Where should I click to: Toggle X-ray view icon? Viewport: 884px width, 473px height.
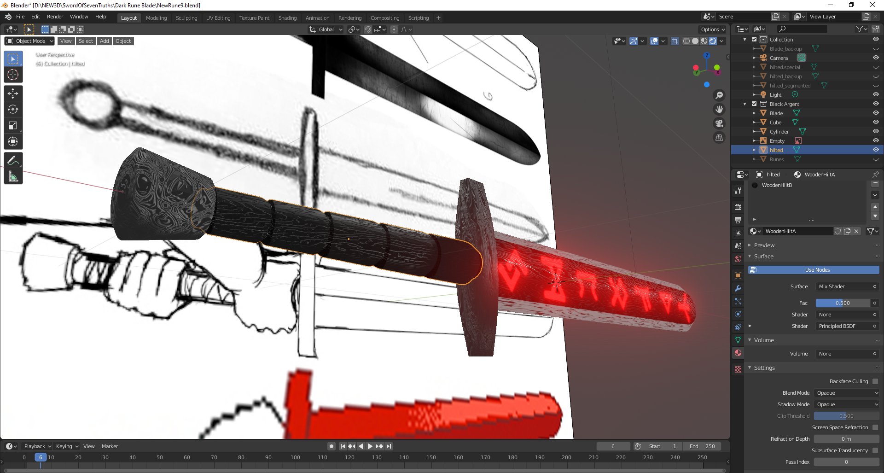tap(675, 41)
